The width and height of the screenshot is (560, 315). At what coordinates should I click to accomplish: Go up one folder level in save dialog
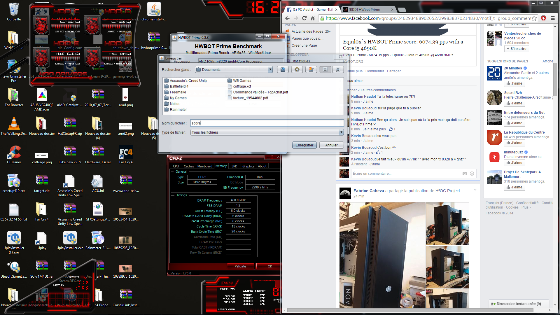pyautogui.click(x=283, y=69)
